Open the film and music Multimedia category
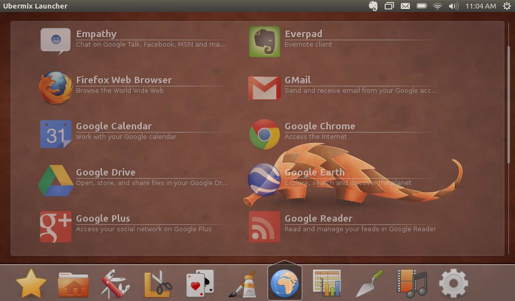 [x=411, y=283]
